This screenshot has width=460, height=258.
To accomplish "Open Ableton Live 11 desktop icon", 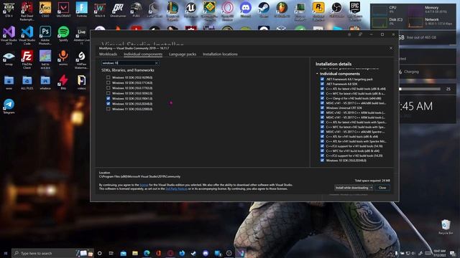I will (x=81, y=35).
